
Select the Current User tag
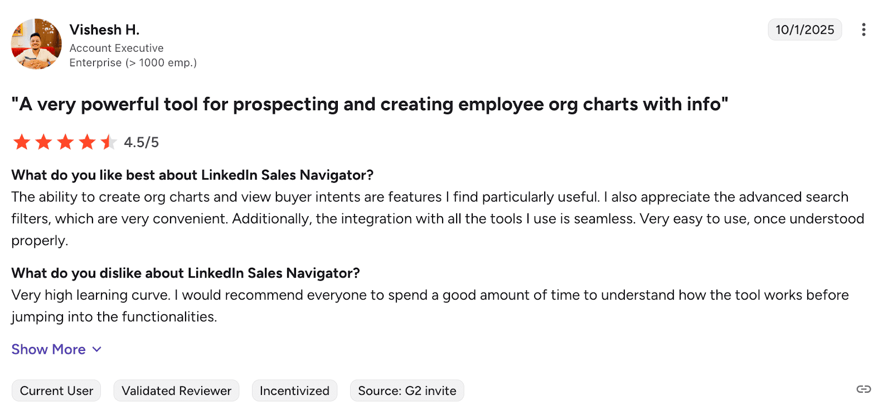pyautogui.click(x=56, y=390)
